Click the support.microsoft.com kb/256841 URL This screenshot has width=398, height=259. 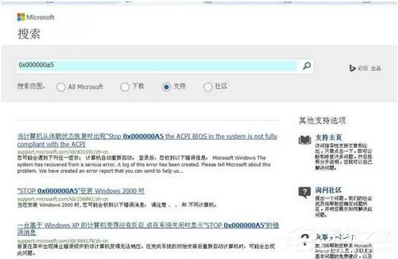63,199
